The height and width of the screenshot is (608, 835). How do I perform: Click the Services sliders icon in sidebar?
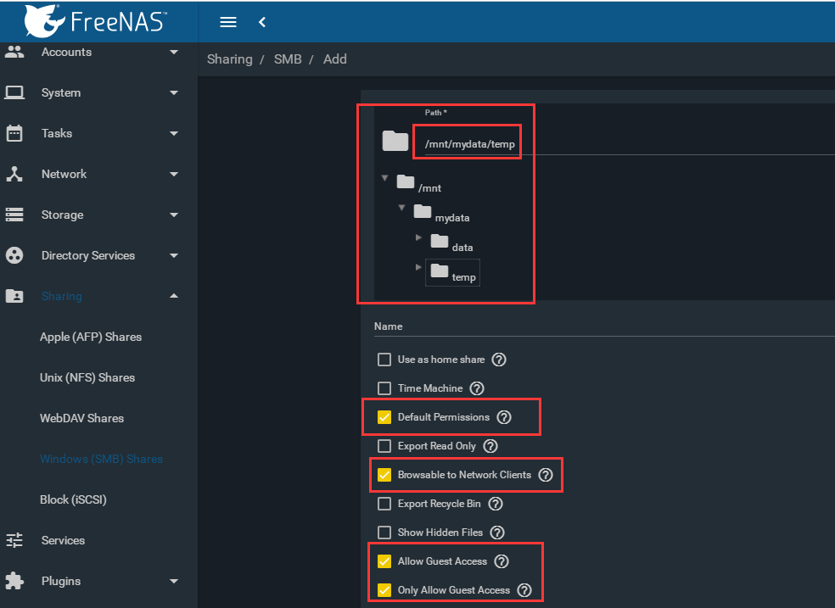(x=14, y=540)
